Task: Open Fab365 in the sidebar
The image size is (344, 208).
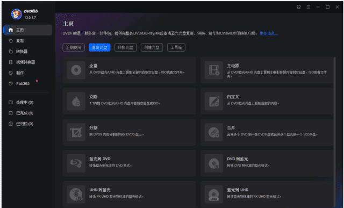Action: point(28,83)
